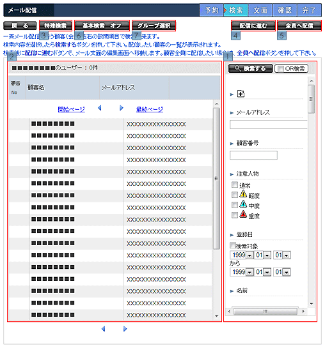Click the red warning 重度 icon
Viewport: 325px width, 348px height.
click(x=243, y=214)
